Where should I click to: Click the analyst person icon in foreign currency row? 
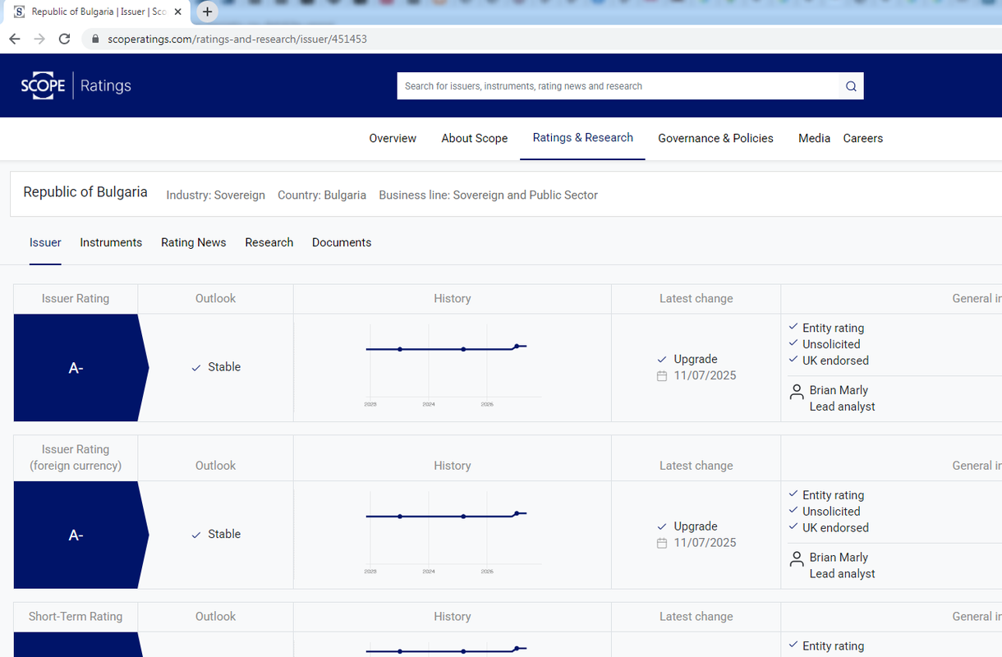coord(796,559)
